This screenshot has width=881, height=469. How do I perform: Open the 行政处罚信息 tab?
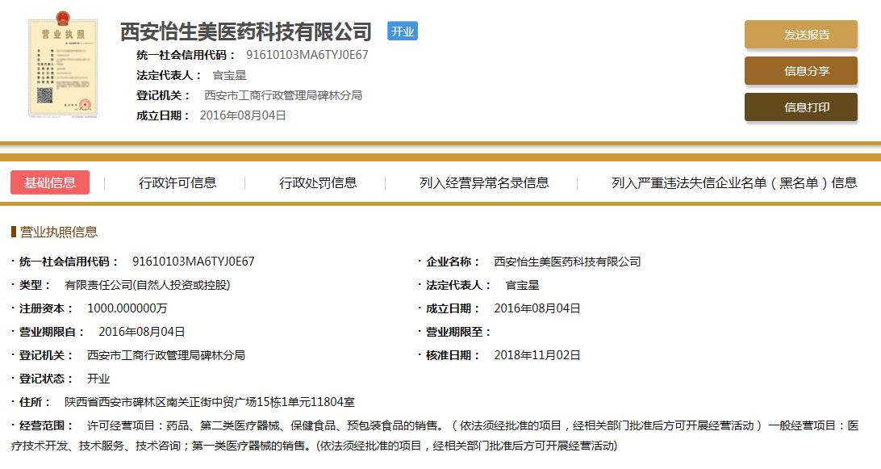[318, 182]
